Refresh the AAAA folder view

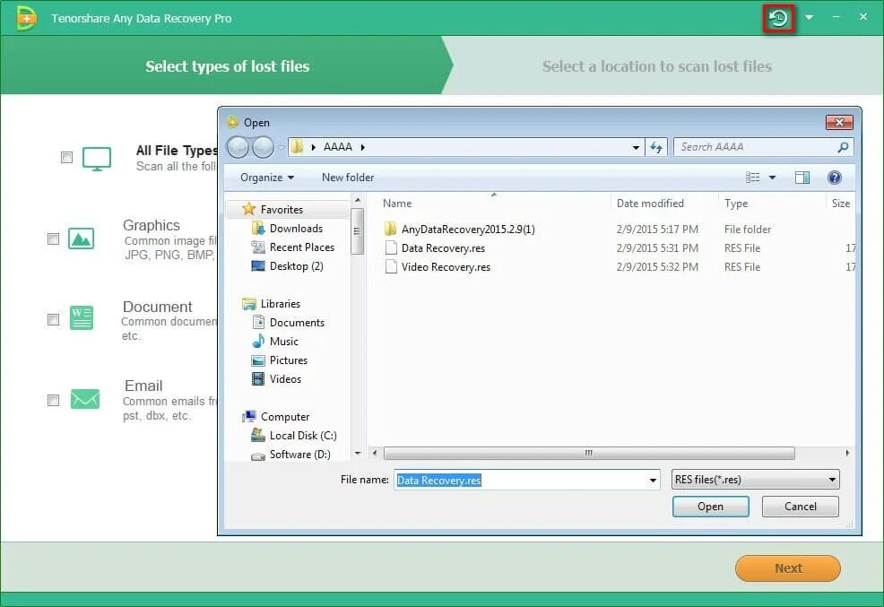point(656,147)
